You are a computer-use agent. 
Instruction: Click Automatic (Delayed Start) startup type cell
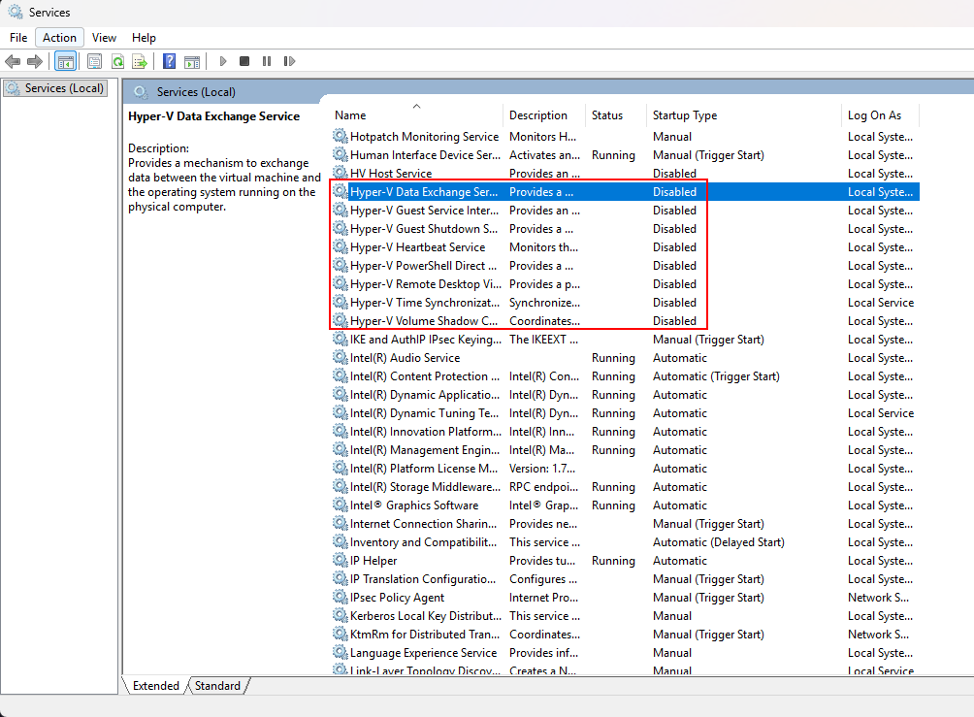pos(719,541)
